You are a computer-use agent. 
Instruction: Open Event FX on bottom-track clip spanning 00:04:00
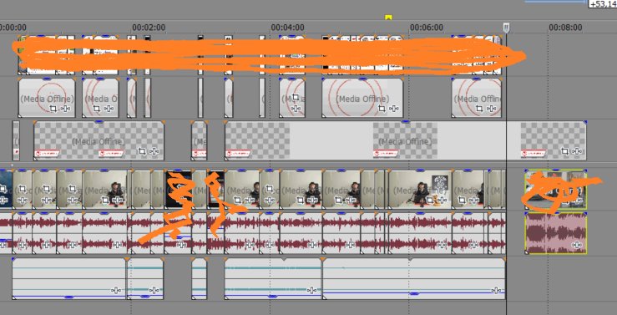point(312,291)
